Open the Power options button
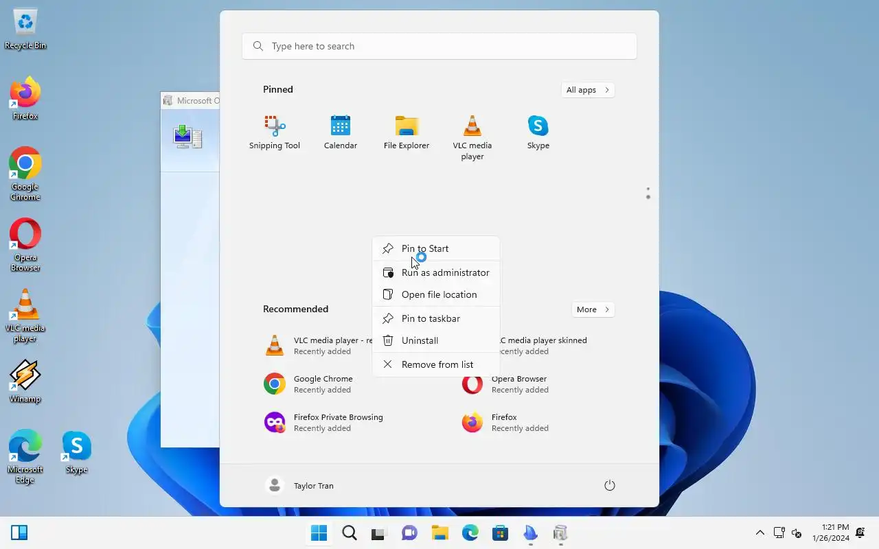 [609, 486]
